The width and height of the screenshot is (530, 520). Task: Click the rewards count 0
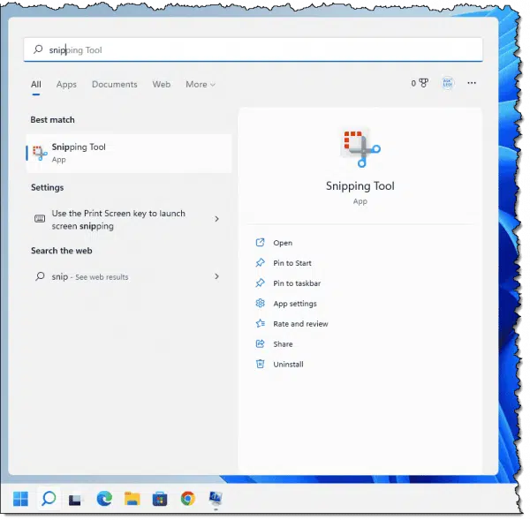tap(413, 83)
